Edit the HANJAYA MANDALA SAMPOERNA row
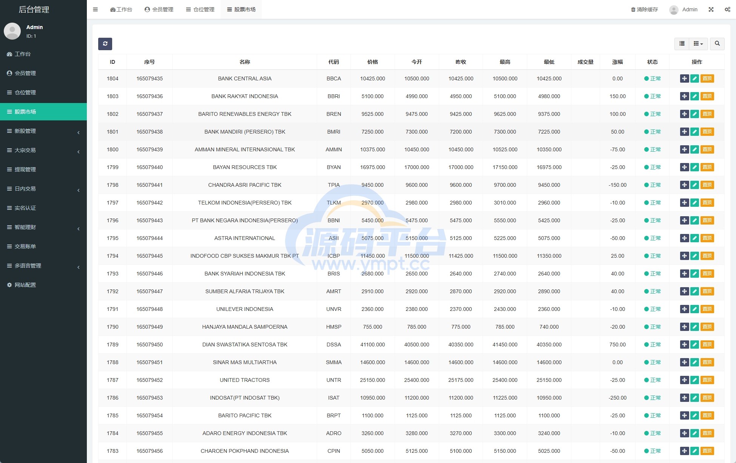This screenshot has width=736, height=463. coord(694,327)
